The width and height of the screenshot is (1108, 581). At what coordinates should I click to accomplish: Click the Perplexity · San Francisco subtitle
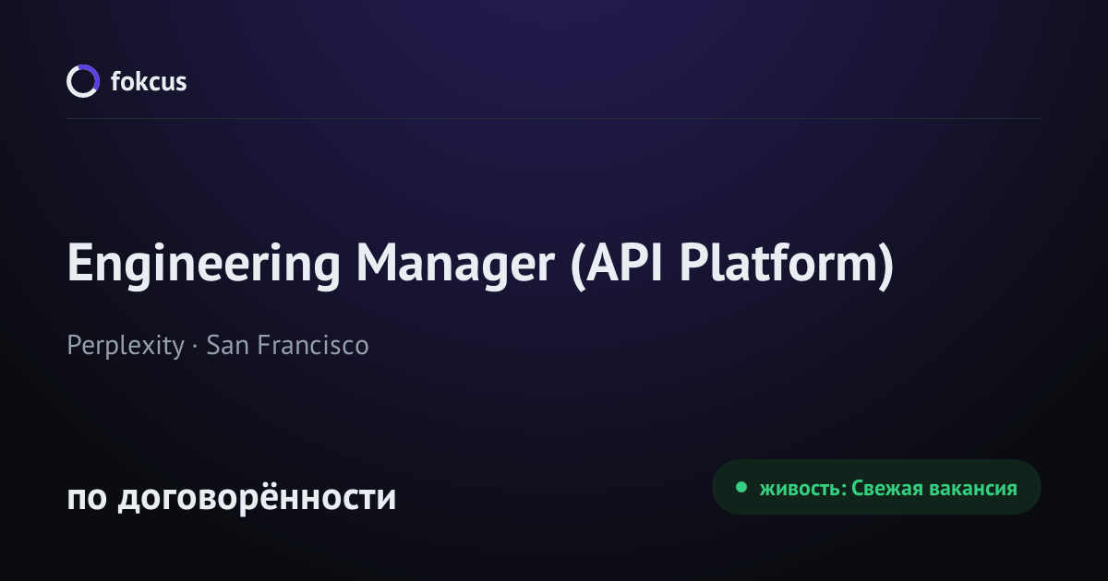pos(218,346)
